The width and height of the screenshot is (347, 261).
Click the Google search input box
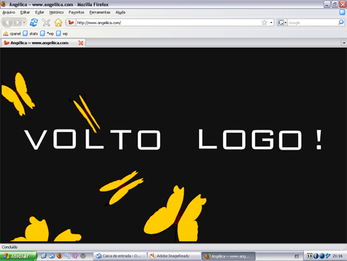(313, 23)
